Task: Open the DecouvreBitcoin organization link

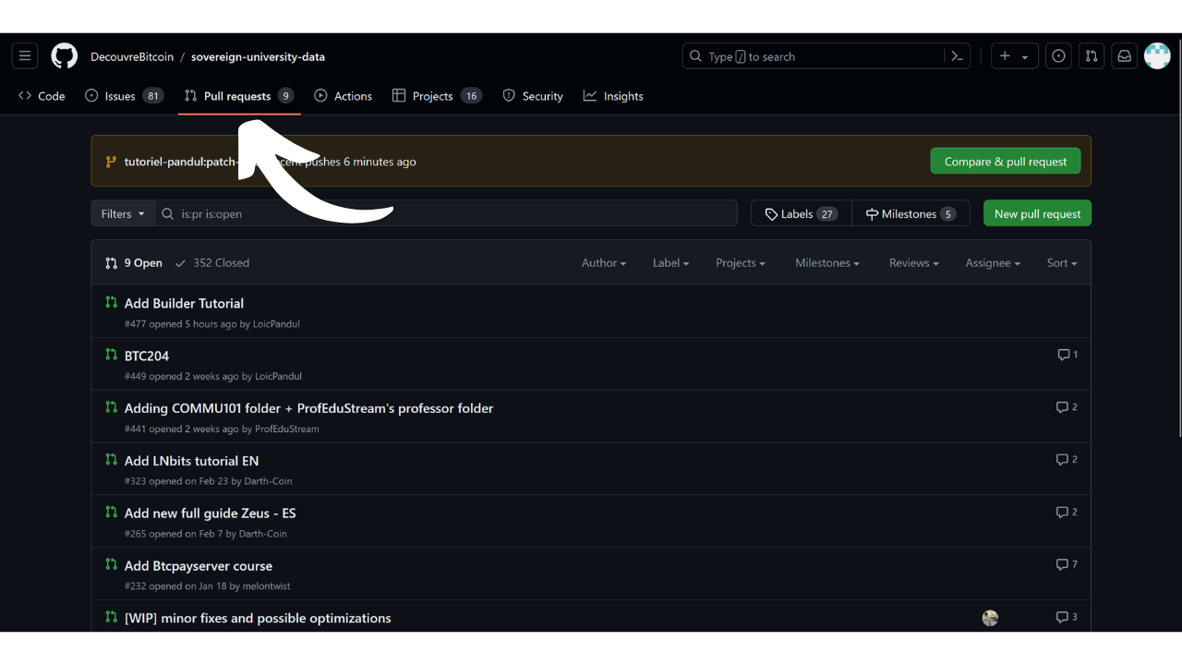Action: click(x=132, y=56)
